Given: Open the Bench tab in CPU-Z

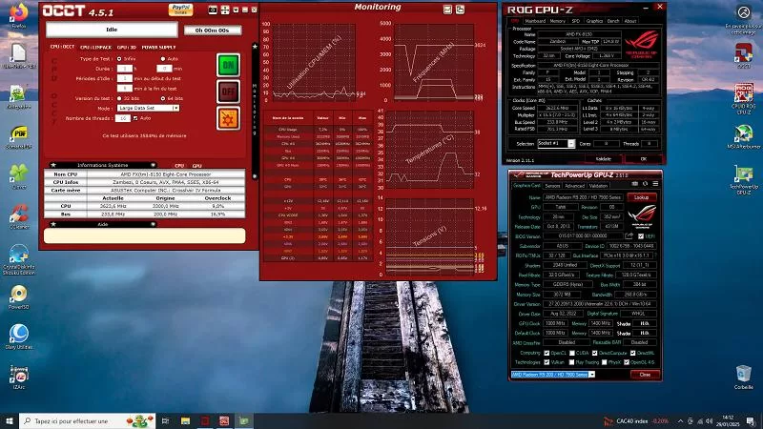Looking at the screenshot, I should [613, 21].
